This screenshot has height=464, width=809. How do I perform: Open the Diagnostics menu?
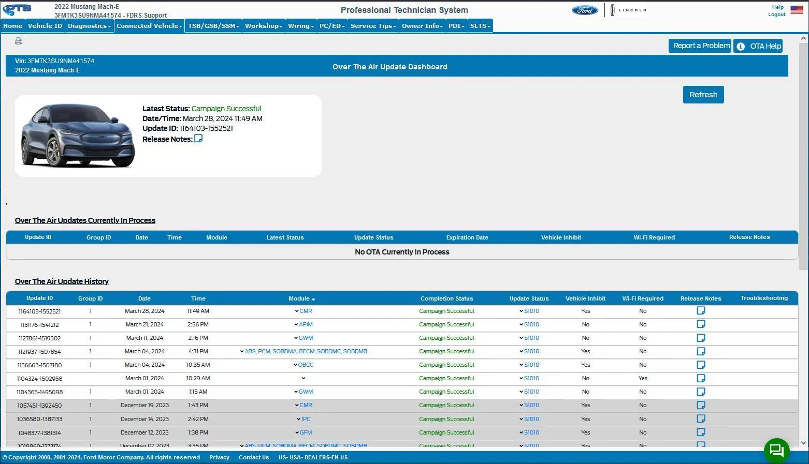(89, 26)
